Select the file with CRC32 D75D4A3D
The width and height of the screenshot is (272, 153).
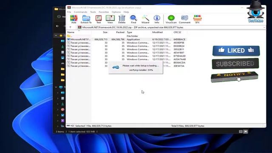[x=127, y=56]
